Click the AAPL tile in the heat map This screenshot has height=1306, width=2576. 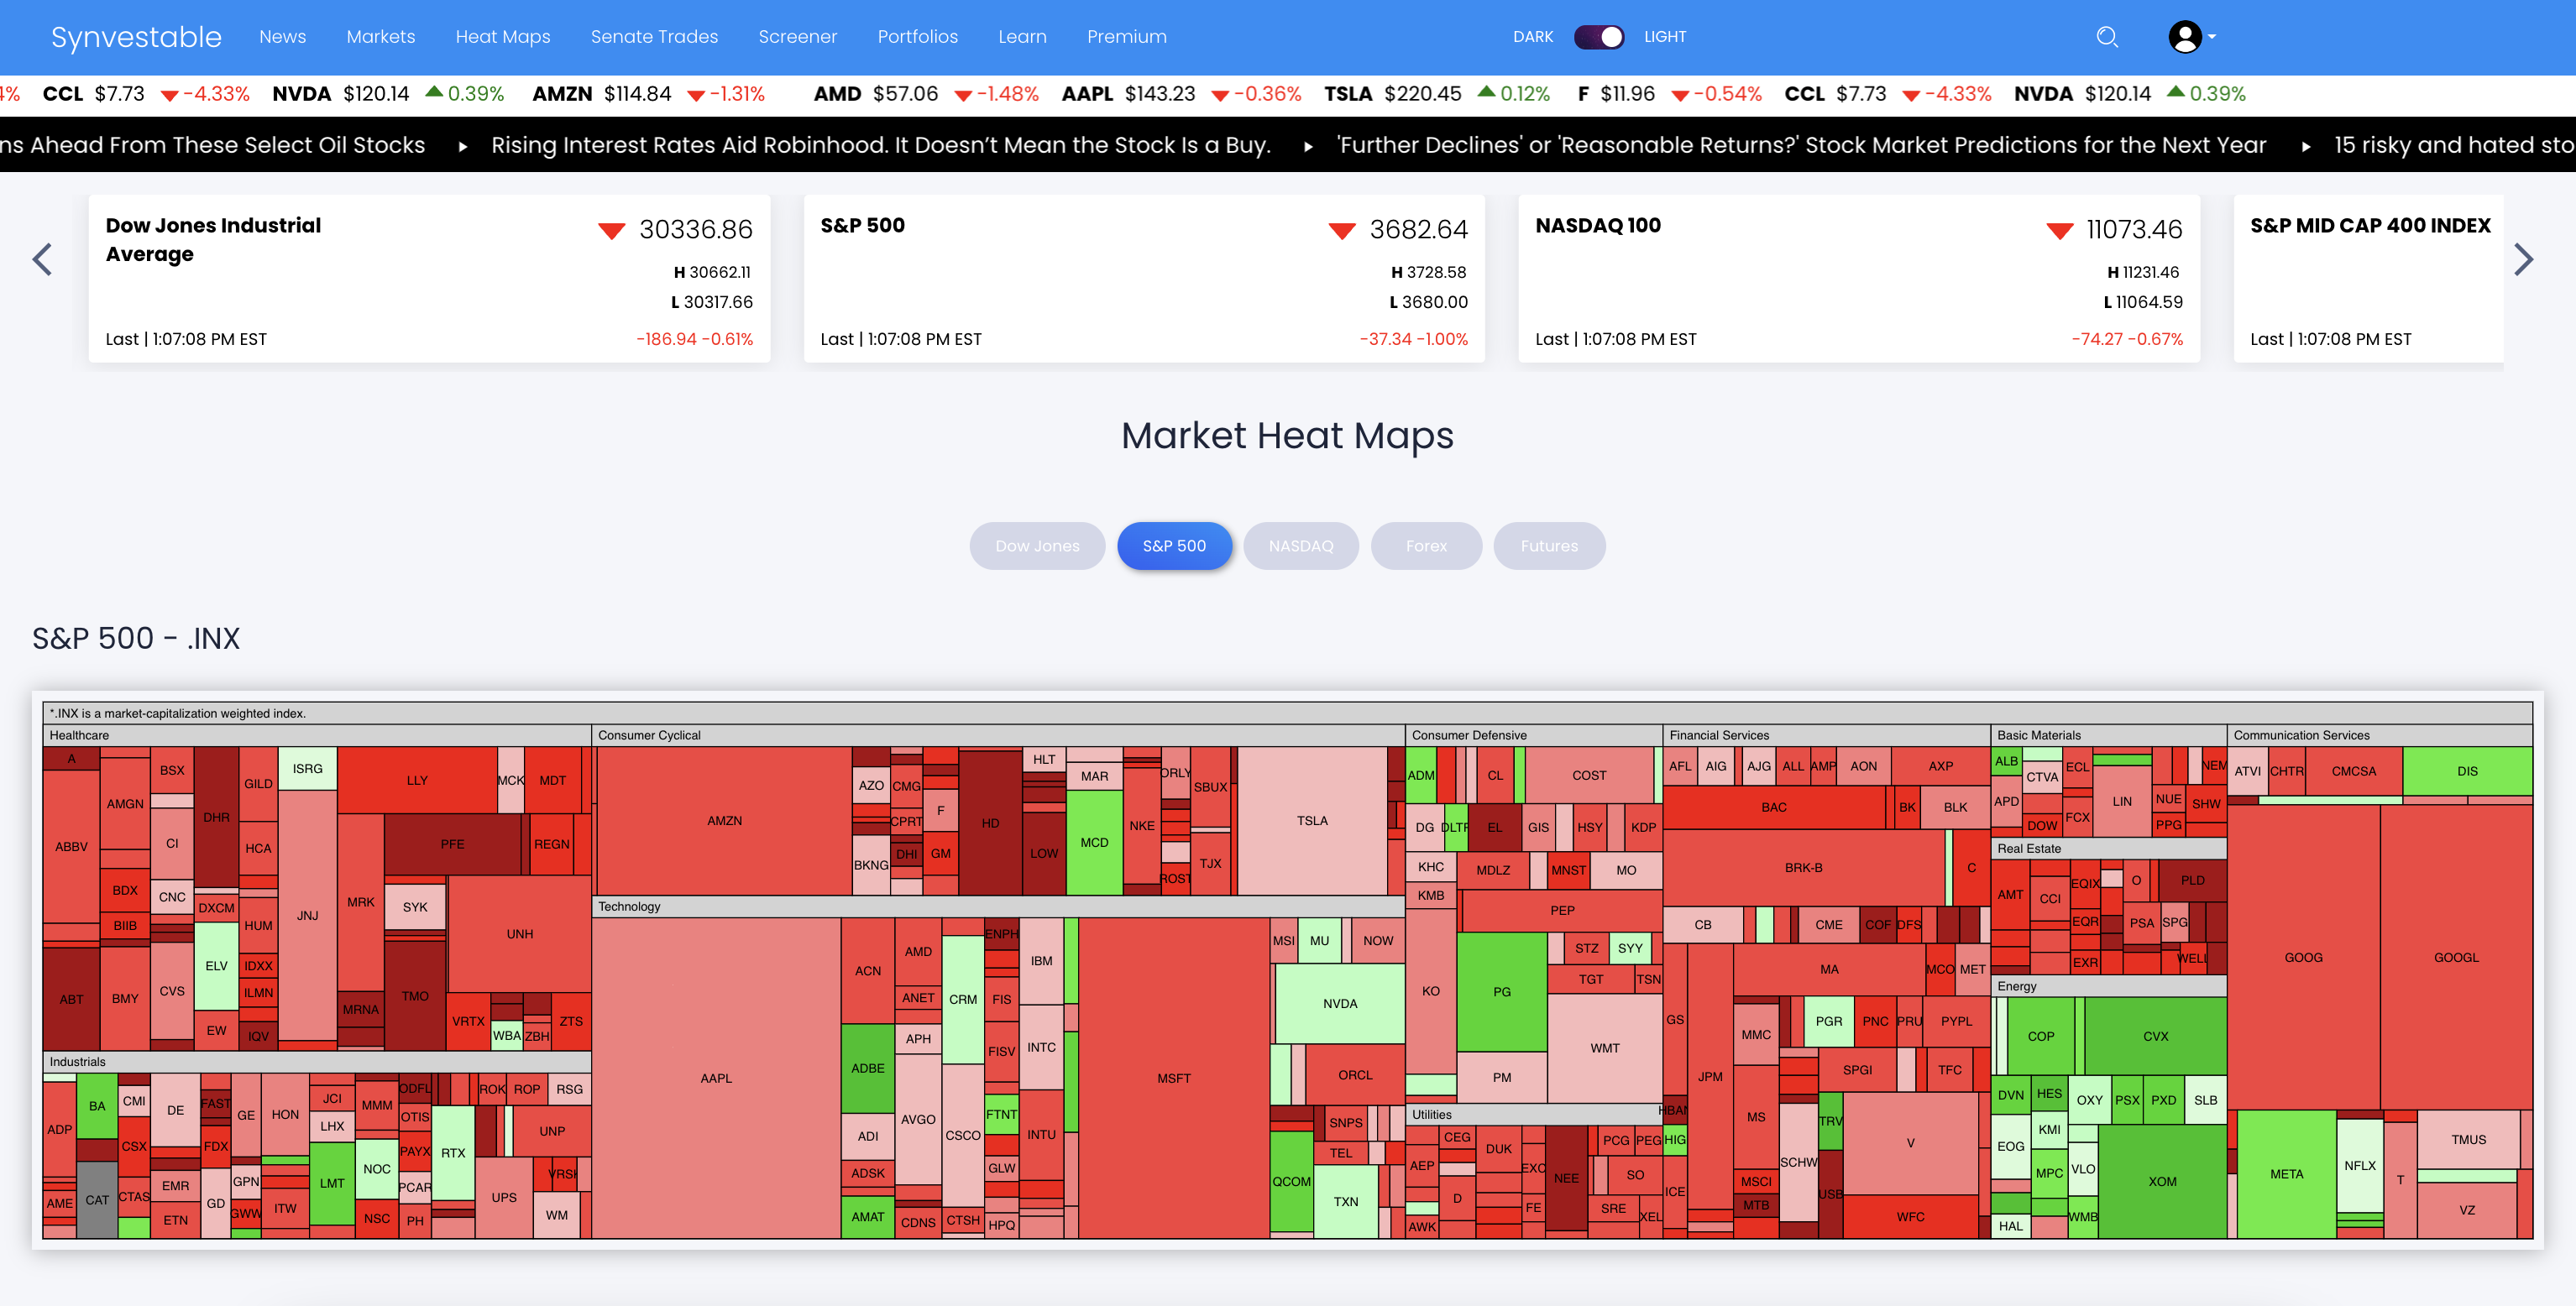716,1078
